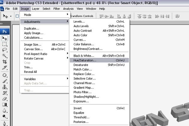Select the Blur tool

(x=5, y=111)
